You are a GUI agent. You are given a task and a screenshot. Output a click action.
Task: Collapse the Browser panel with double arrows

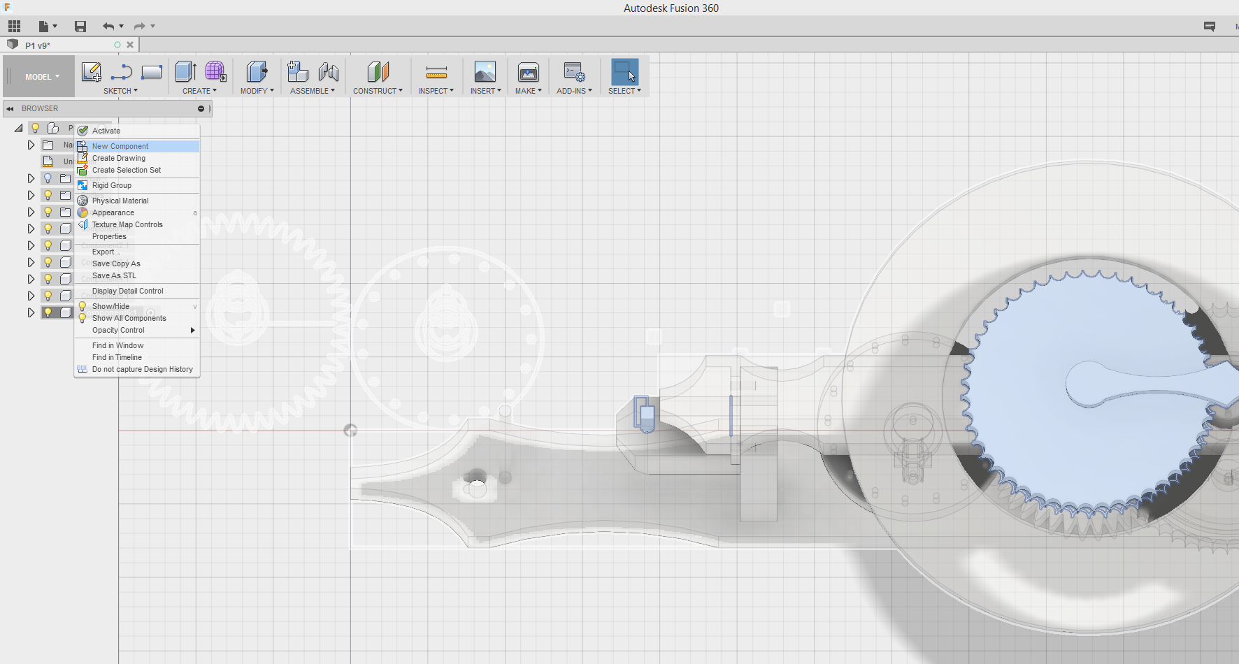pyautogui.click(x=10, y=109)
